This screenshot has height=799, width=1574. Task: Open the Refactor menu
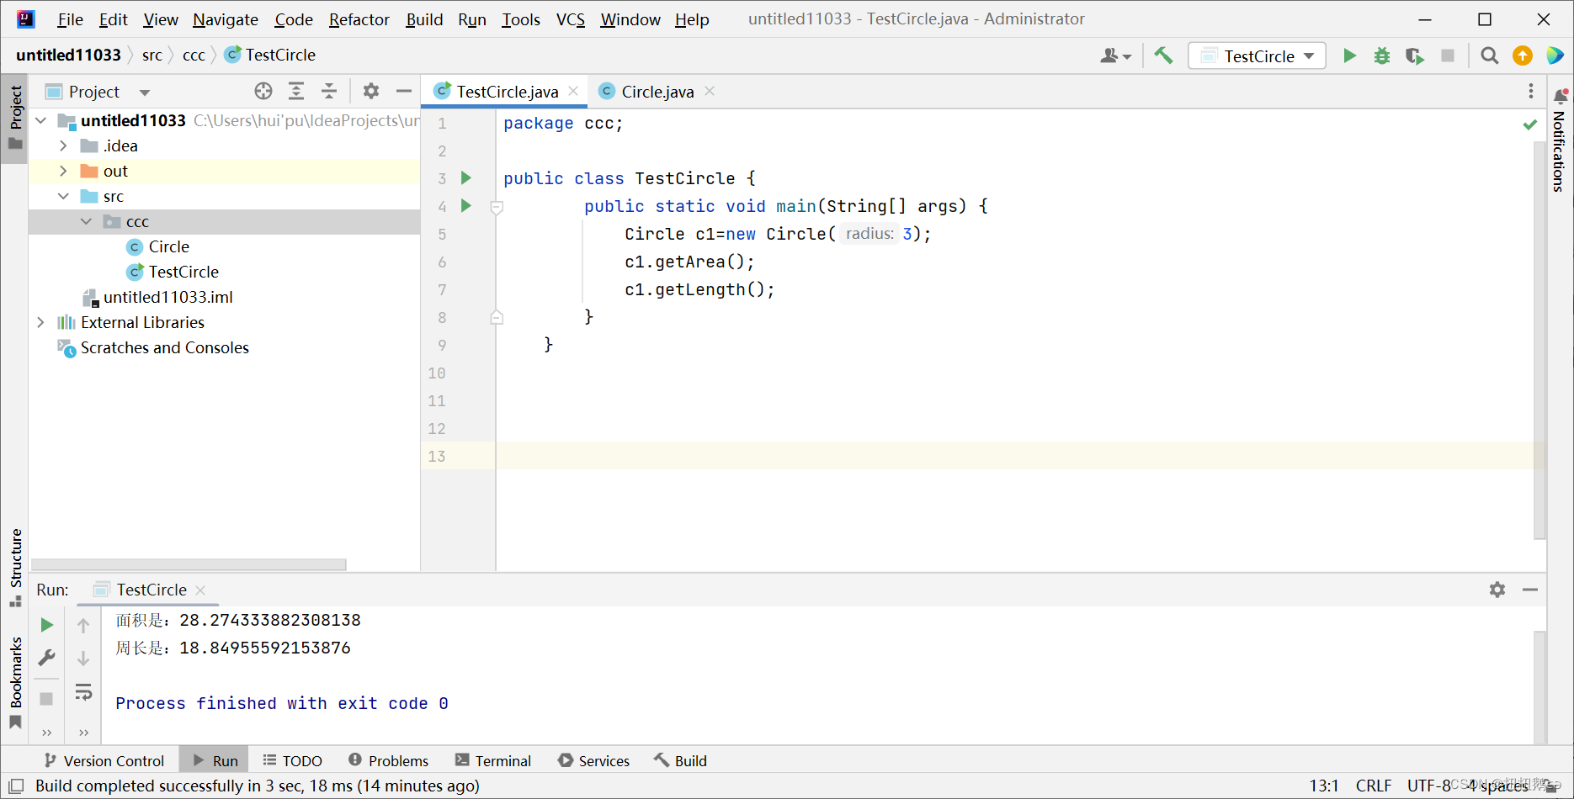coord(359,19)
